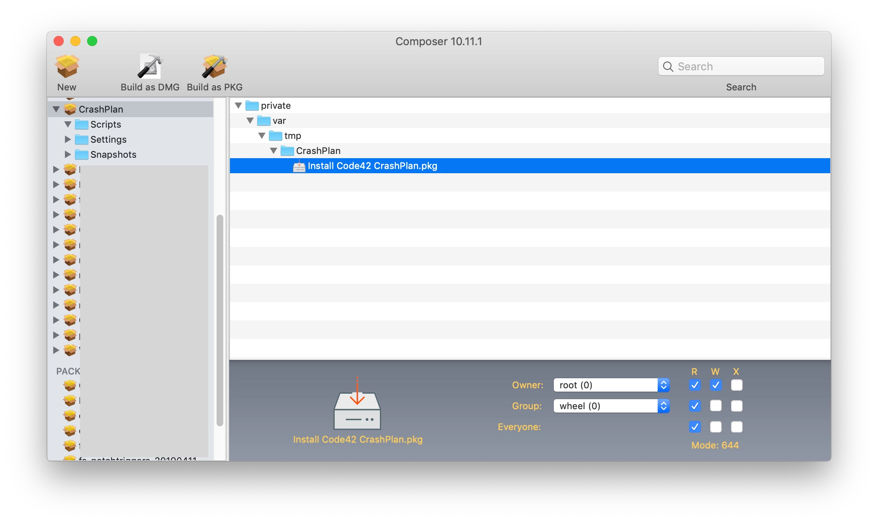Toggle Owner read permission checkbox

tap(695, 385)
